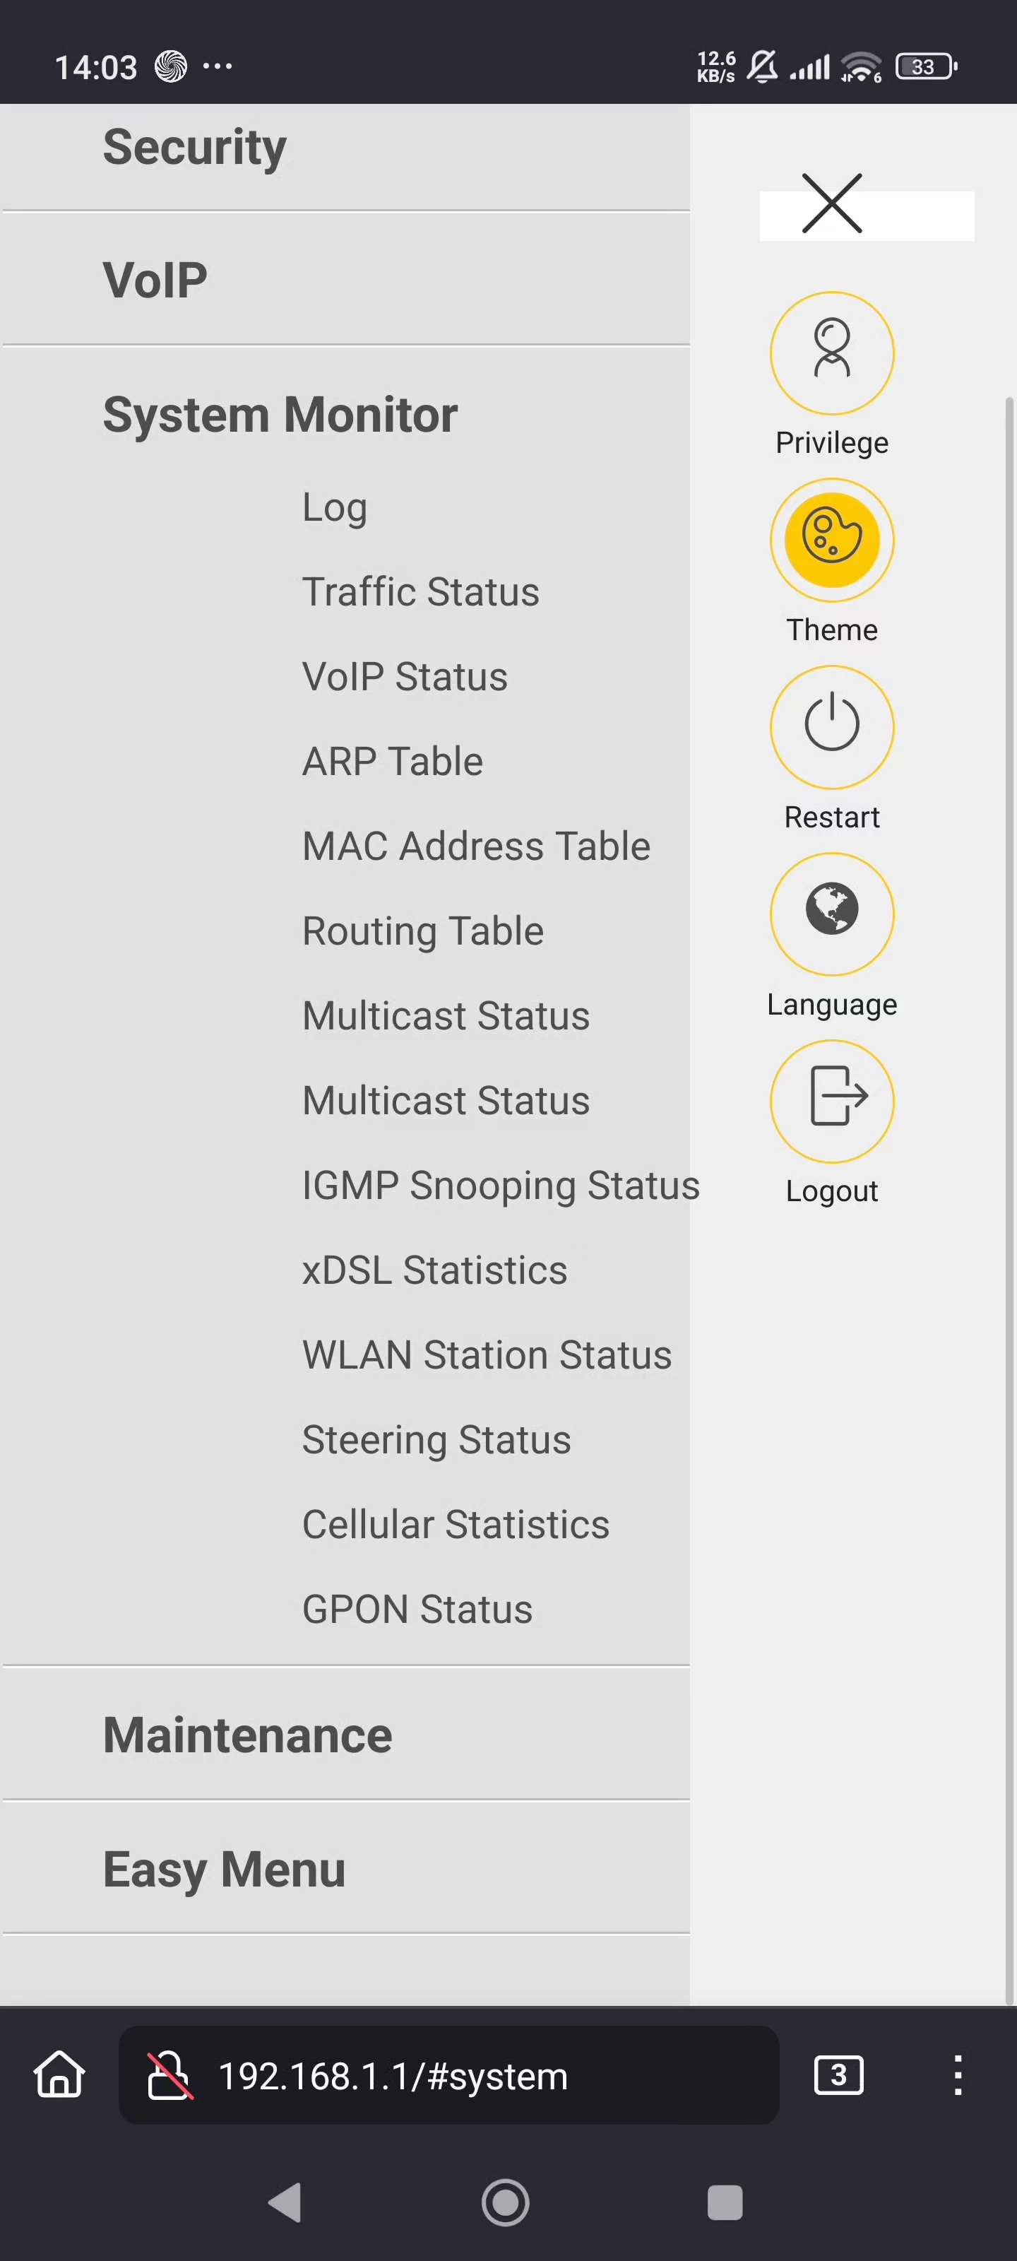Tap the insecure connection lock icon

(x=169, y=2075)
